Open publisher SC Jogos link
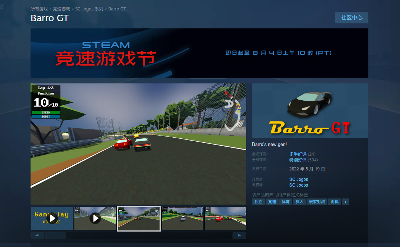 (x=298, y=185)
